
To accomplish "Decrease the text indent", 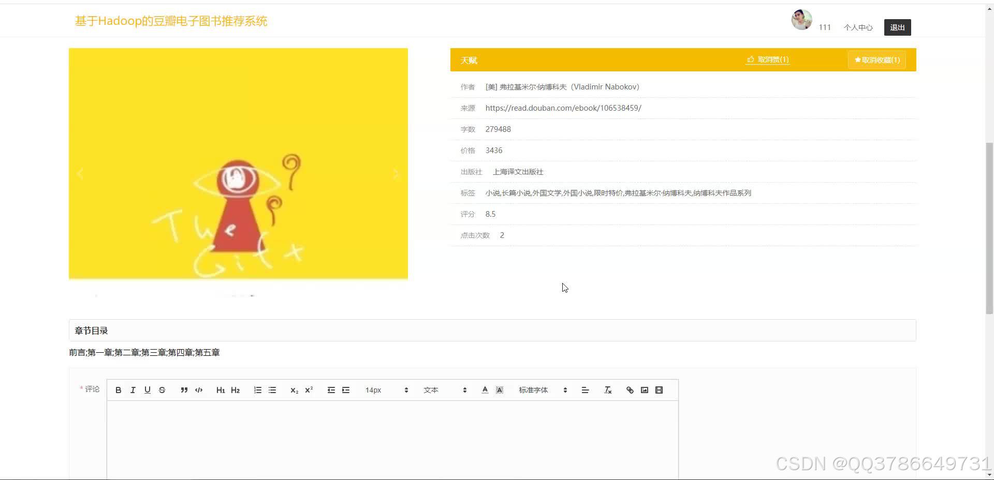I will [331, 390].
